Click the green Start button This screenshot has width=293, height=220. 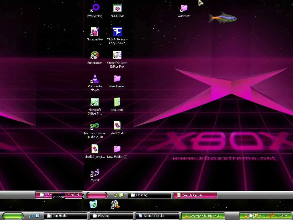click(x=13, y=216)
